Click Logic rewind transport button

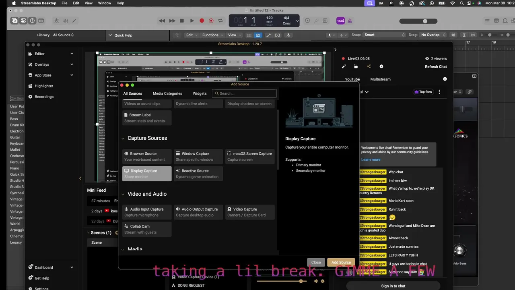click(x=162, y=21)
